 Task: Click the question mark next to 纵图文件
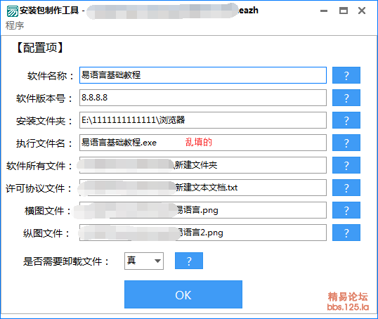click(346, 233)
